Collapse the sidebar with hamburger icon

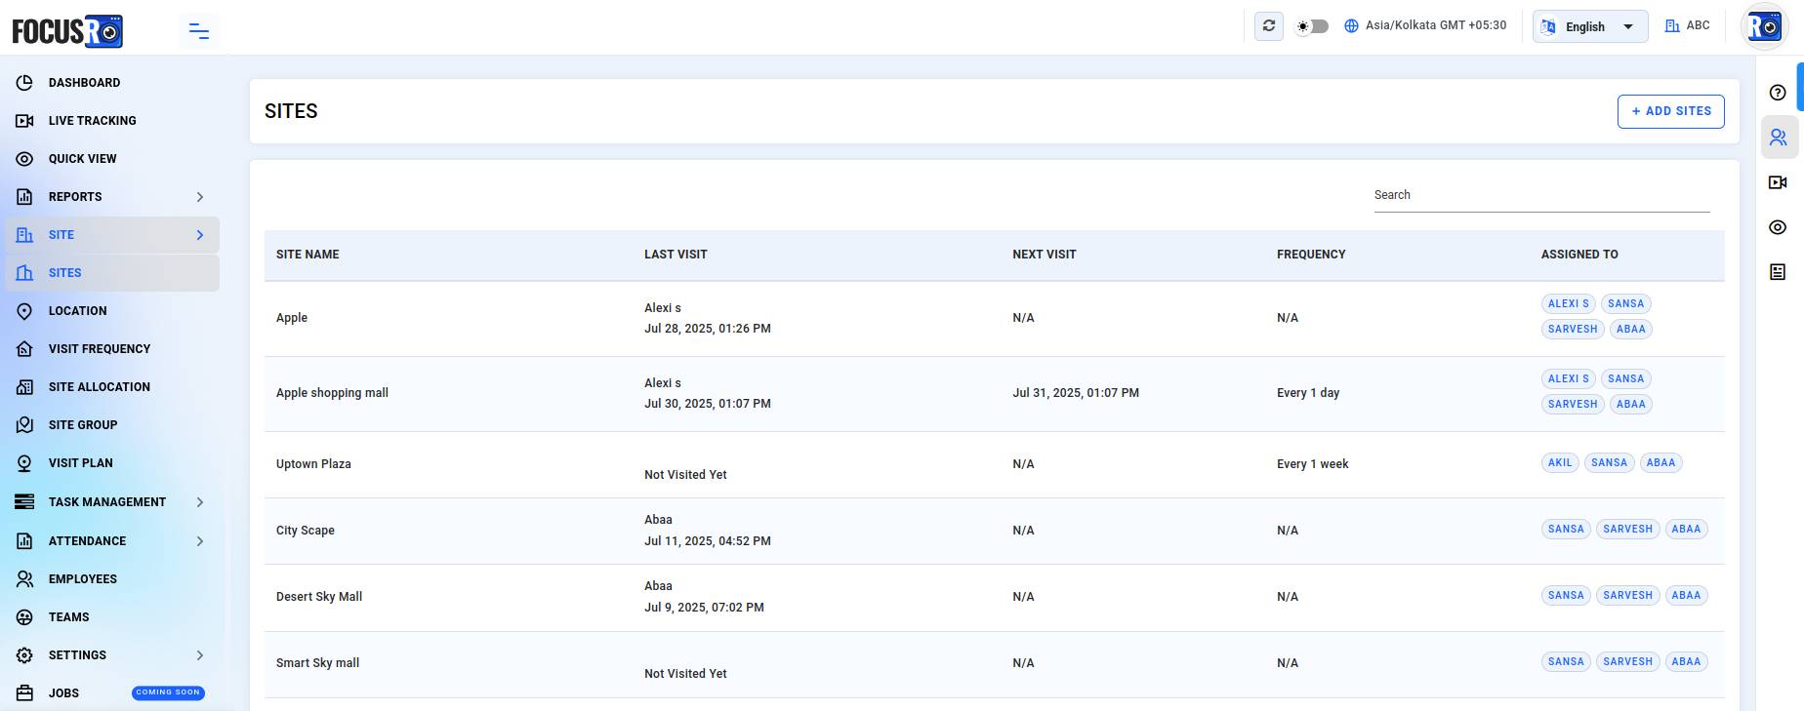199,31
